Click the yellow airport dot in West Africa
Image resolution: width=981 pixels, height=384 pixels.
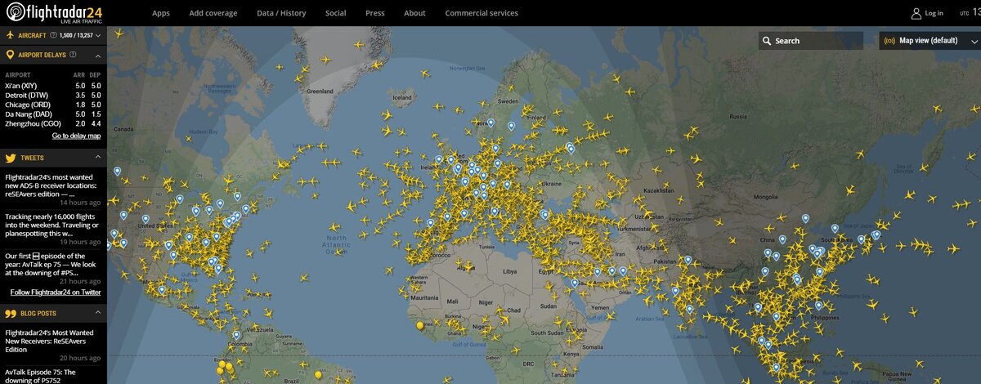tap(420, 326)
